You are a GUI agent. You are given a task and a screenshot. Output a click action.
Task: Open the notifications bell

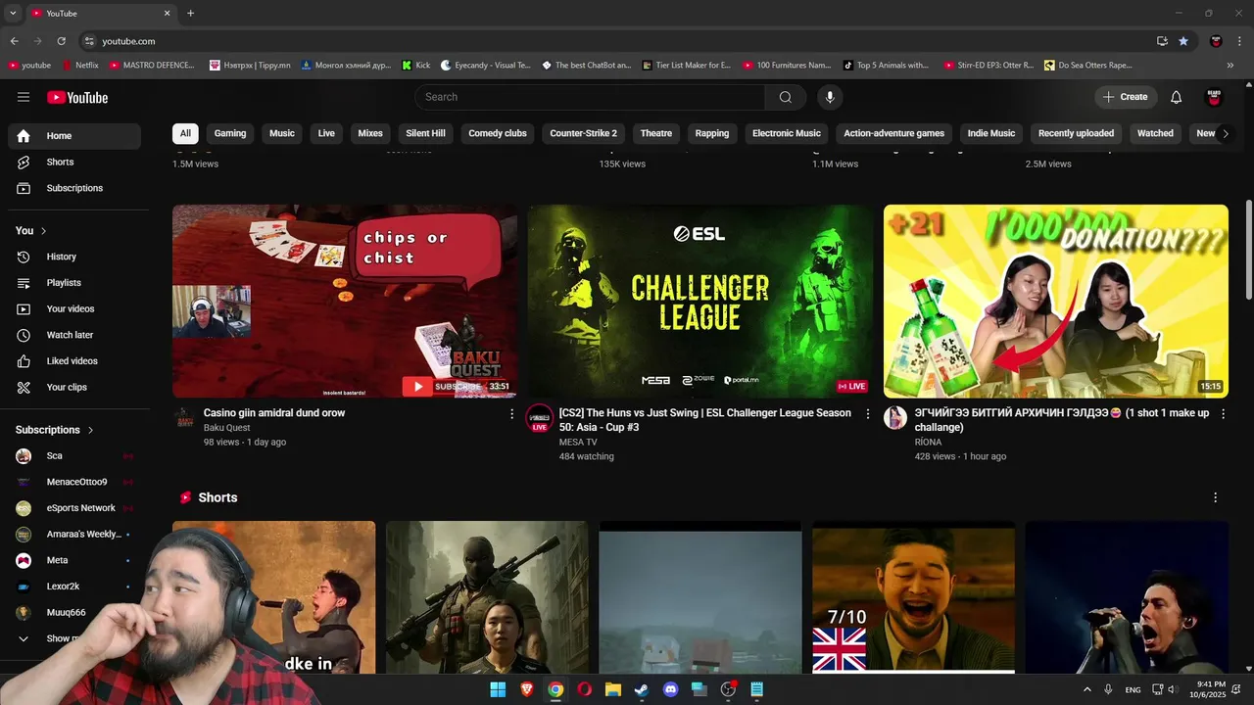coord(1177,97)
